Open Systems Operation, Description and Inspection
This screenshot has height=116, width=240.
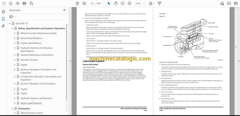point(38,71)
